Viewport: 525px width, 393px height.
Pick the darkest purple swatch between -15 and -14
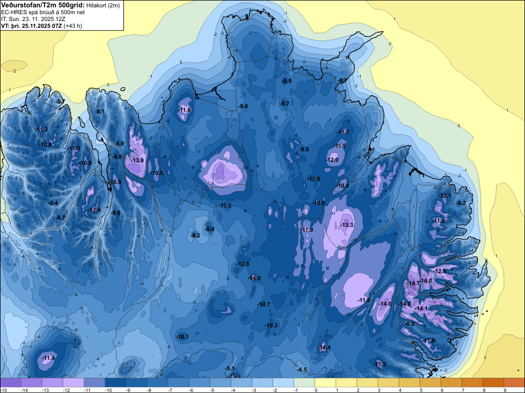pyautogui.click(x=10, y=382)
